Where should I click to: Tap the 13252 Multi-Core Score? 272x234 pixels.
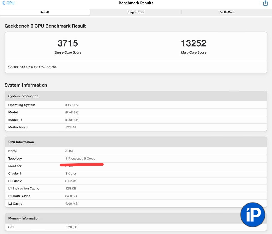click(x=194, y=43)
